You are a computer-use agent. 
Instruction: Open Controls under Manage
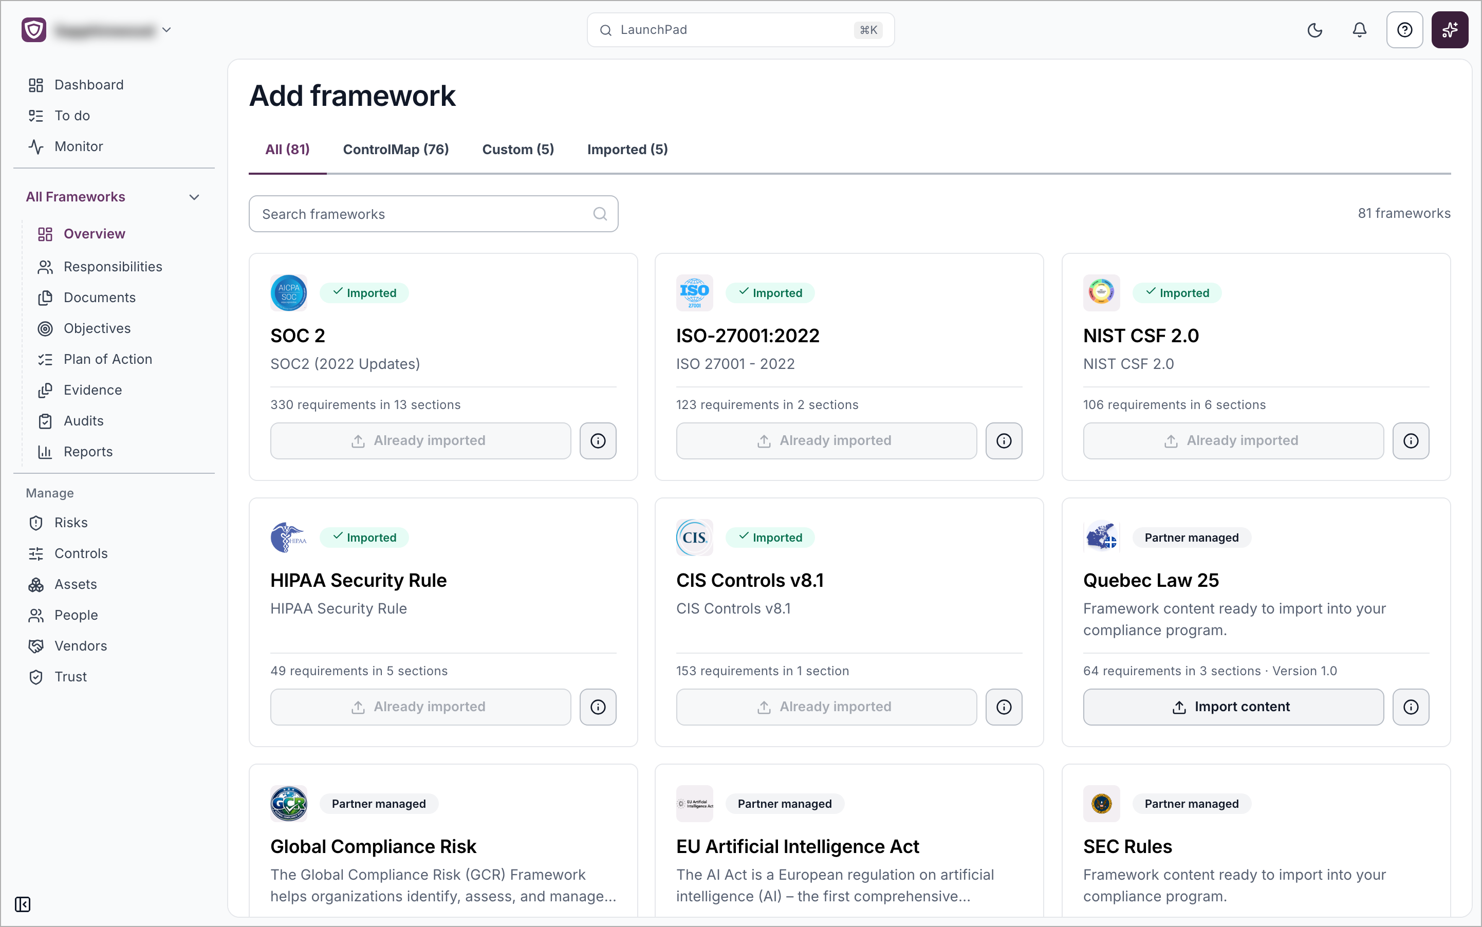click(x=68, y=553)
